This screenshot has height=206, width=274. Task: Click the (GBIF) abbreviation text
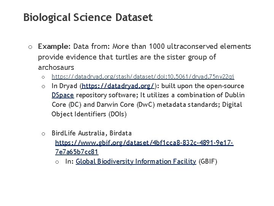(208, 161)
